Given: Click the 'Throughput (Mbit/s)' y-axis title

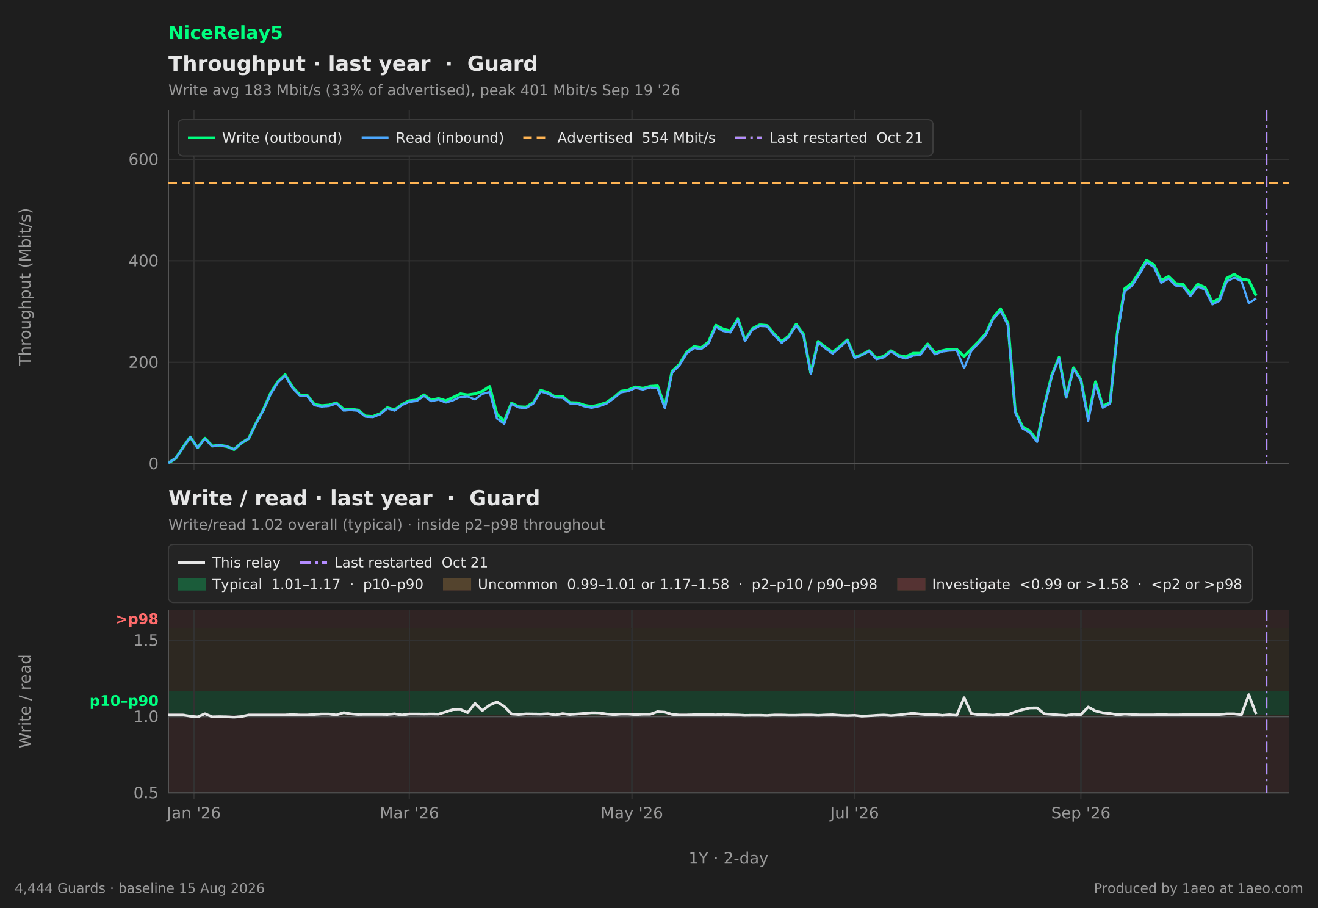Looking at the screenshot, I should pyautogui.click(x=25, y=287).
